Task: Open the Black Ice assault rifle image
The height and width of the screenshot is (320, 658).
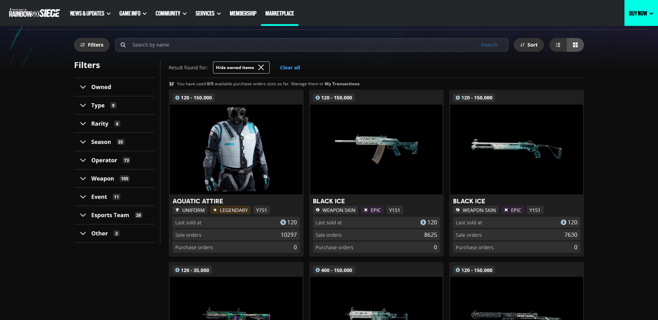Action: (376, 149)
